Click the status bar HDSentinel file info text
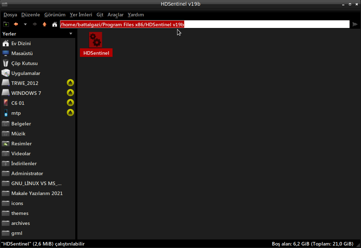This screenshot has height=248, width=361. pos(43,244)
